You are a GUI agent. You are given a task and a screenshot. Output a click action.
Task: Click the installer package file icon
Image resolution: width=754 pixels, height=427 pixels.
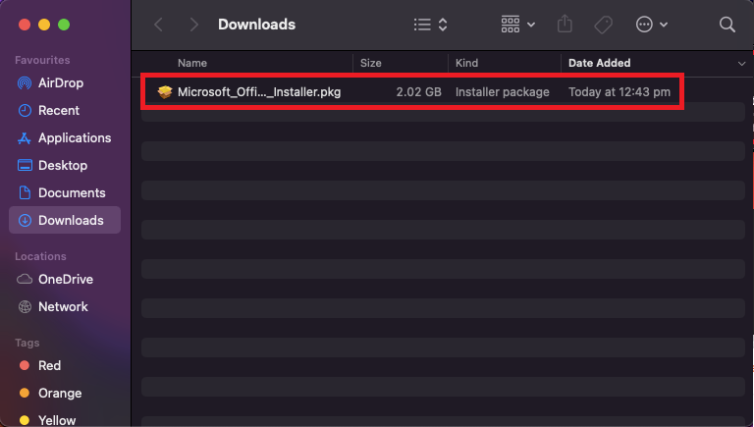coord(165,92)
